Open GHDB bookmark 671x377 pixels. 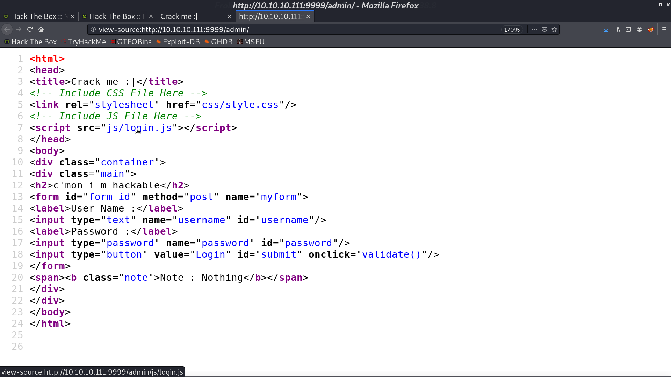click(218, 42)
